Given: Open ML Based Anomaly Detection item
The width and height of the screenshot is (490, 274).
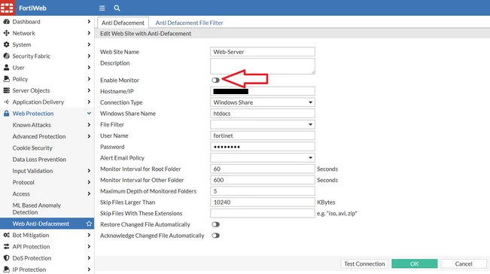Looking at the screenshot, I should click(37, 209).
